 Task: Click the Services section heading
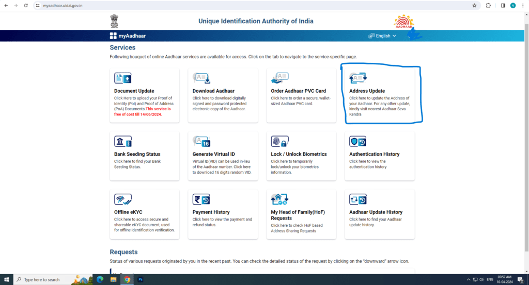122,47
